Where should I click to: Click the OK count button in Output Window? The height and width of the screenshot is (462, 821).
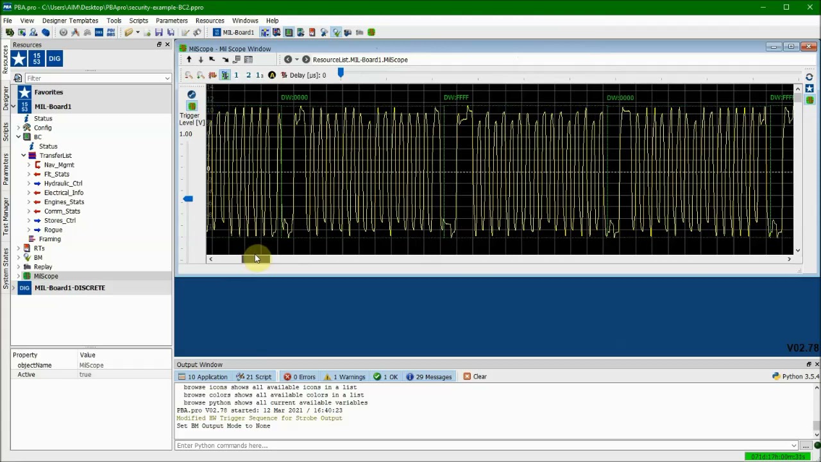tap(386, 377)
